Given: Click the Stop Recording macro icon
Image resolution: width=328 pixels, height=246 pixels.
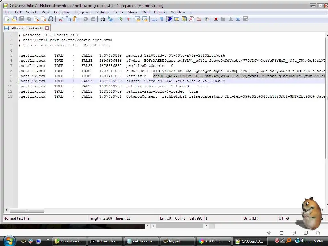Looking at the screenshot, I should click(223, 19).
